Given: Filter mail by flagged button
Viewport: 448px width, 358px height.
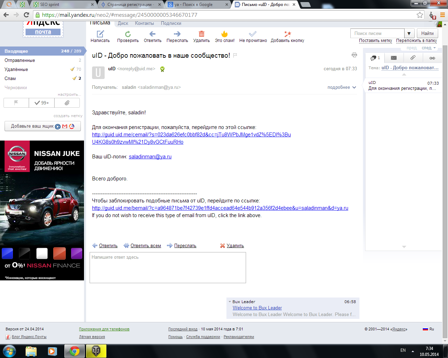Looking at the screenshot, I should pos(16,103).
